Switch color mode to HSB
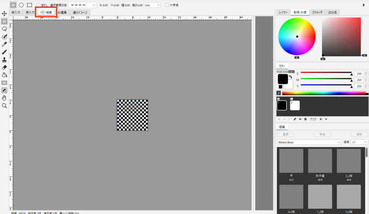Viewport: 369px width, 214px height. click(285, 72)
